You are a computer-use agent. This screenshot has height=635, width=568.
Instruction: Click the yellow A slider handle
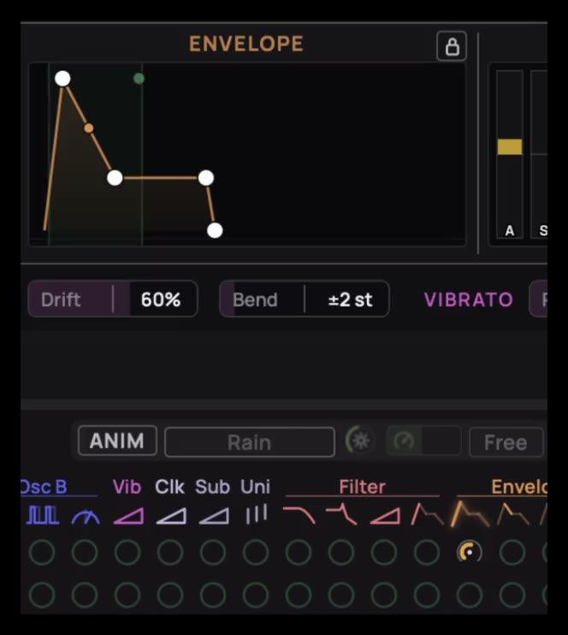pos(510,146)
